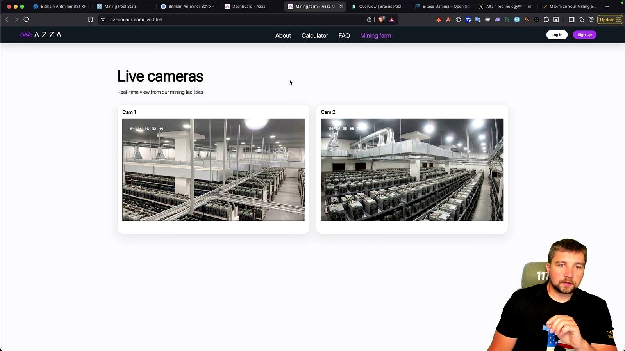Viewport: 625px width, 351px height.
Task: Switch to the Mining Pool Stats tab
Action: 125,7
